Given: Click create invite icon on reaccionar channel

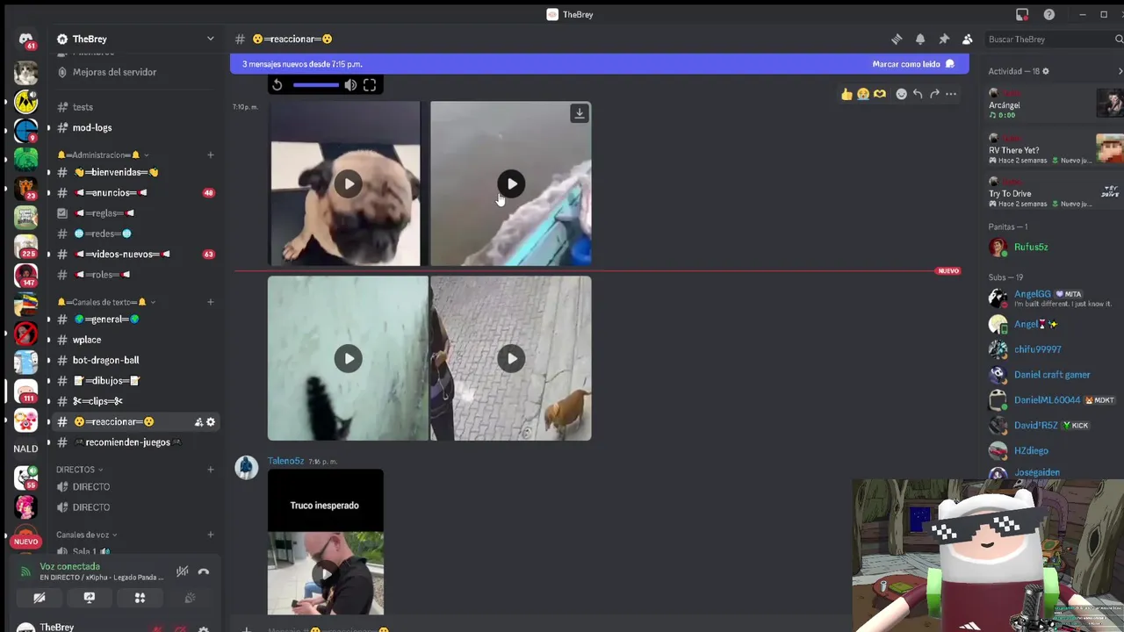Looking at the screenshot, I should 198,422.
